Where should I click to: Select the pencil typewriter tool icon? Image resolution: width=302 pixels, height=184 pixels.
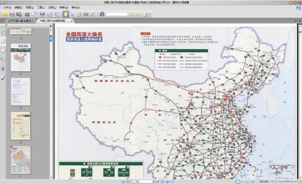pyautogui.click(x=93, y=14)
